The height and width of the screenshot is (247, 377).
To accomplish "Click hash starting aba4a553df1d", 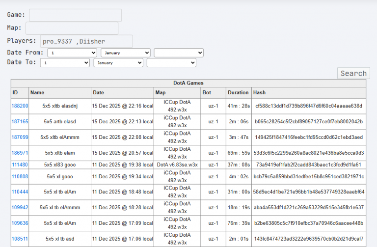I will (x=309, y=207).
